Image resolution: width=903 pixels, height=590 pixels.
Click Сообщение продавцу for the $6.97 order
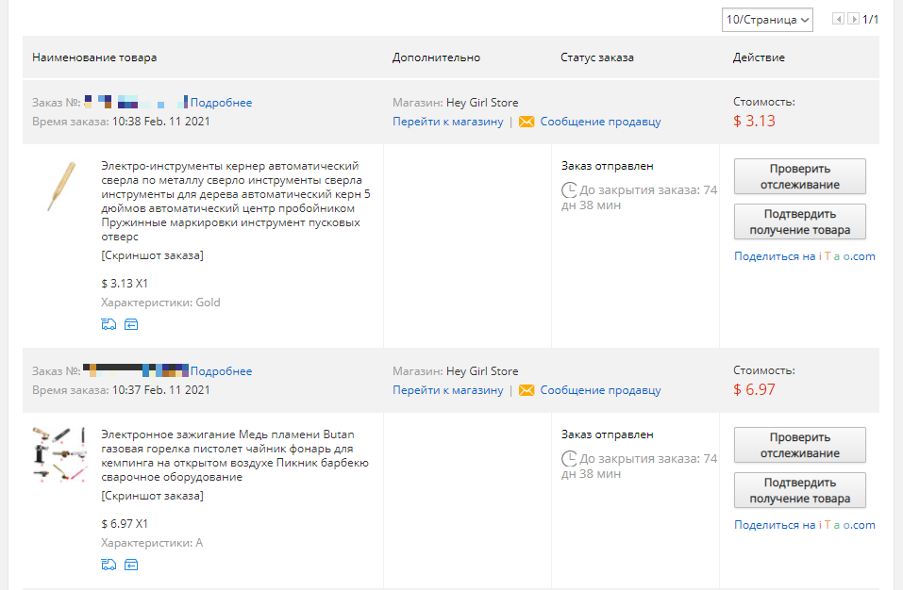tap(600, 390)
